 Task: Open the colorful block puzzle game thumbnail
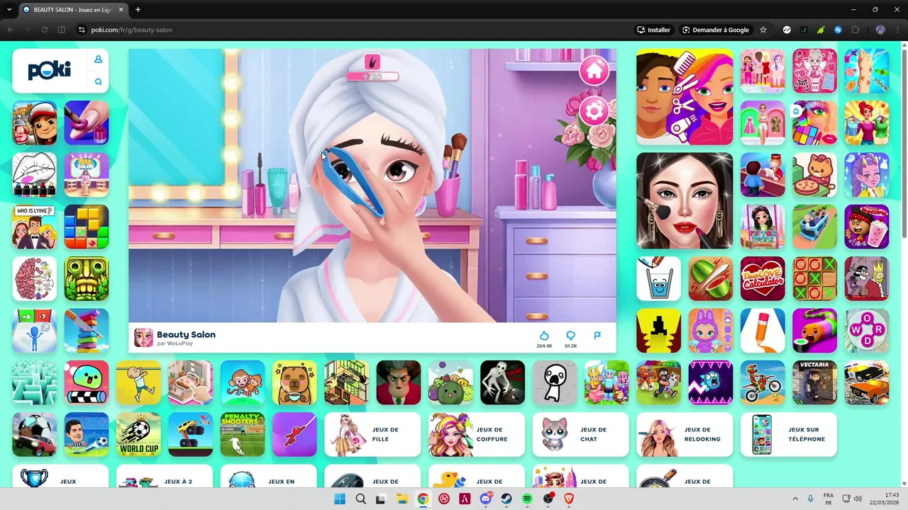coord(87,227)
